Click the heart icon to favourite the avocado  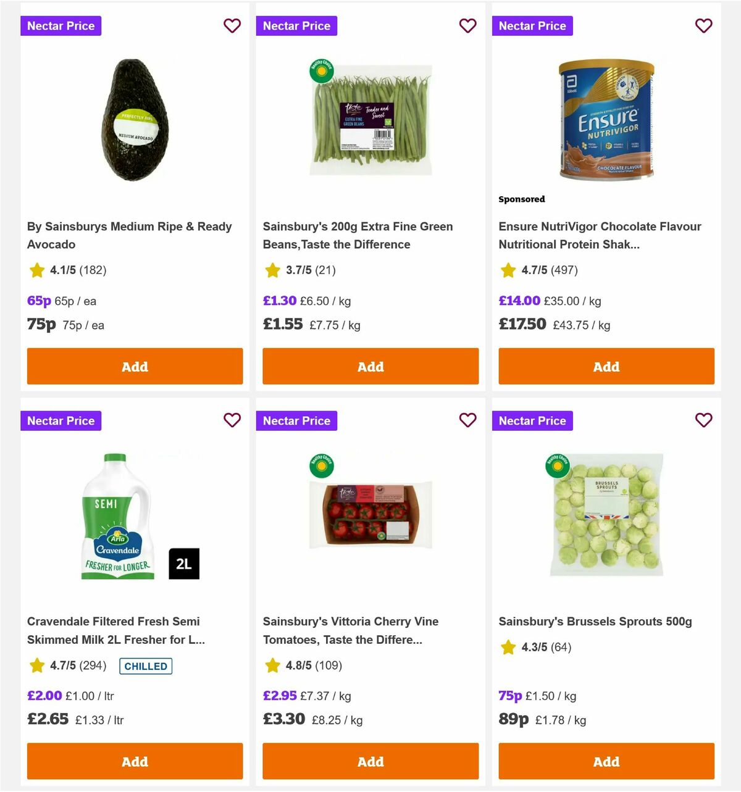tap(232, 26)
